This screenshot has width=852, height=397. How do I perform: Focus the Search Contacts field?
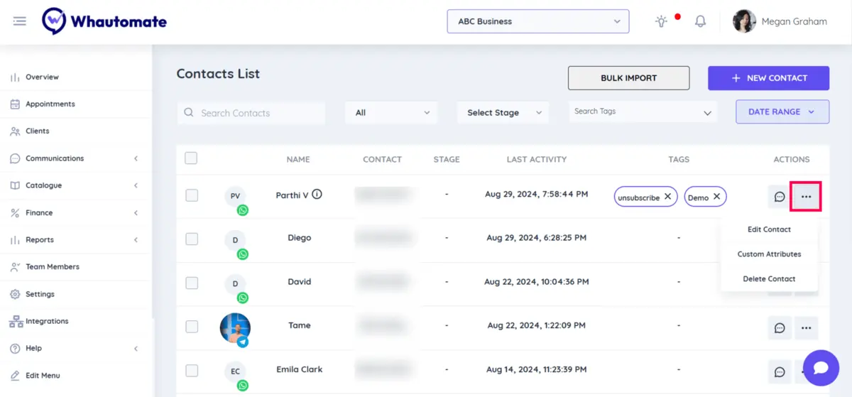tap(251, 113)
